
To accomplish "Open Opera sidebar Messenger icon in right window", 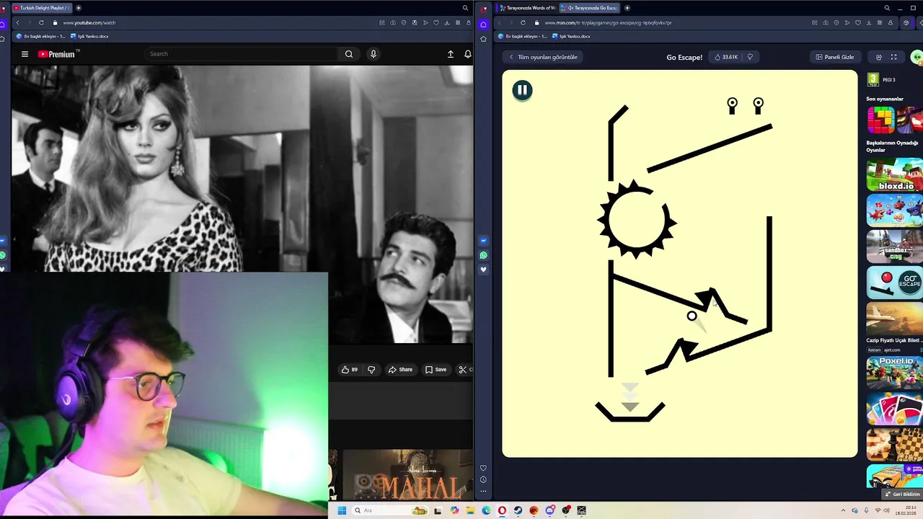I will pos(483,241).
